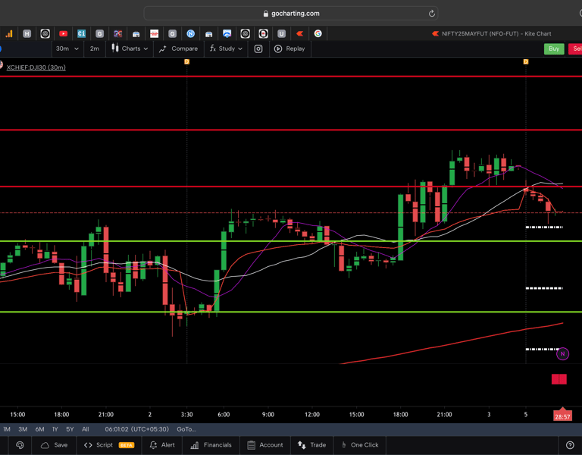Select the 3M range
Image resolution: width=582 pixels, height=455 pixels.
point(23,429)
